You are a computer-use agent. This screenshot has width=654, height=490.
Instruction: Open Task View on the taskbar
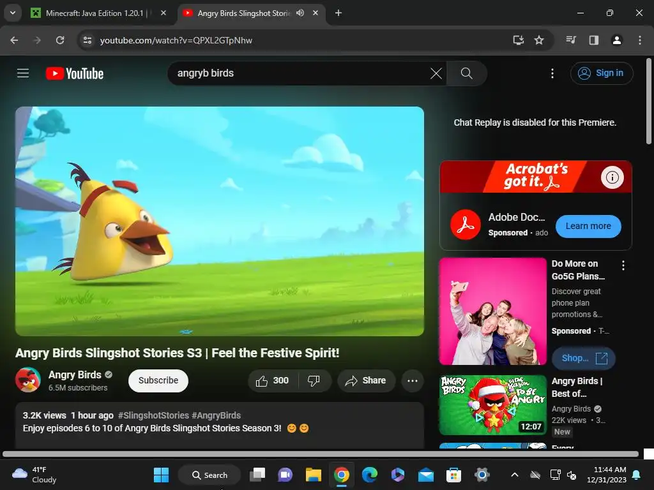pos(257,475)
